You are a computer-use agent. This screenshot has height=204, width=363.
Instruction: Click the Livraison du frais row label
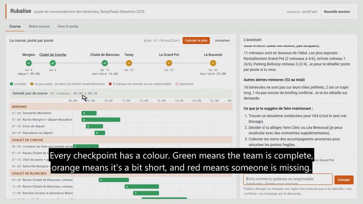coord(47,146)
